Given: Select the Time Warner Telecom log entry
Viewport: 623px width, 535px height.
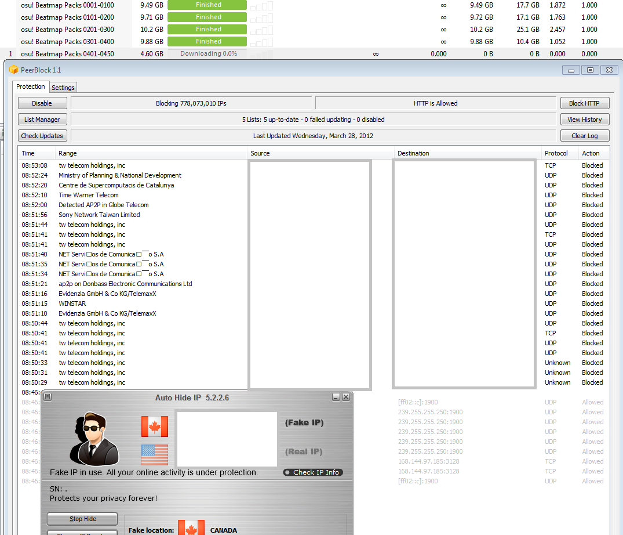Looking at the screenshot, I should (x=314, y=196).
